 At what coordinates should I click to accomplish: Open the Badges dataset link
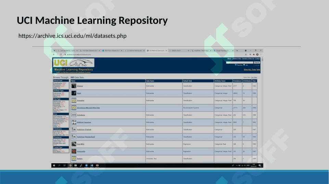(80, 159)
